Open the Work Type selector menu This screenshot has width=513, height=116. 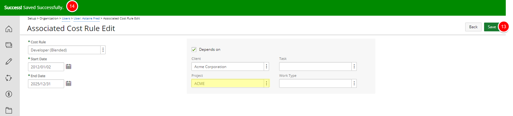tap(354, 83)
